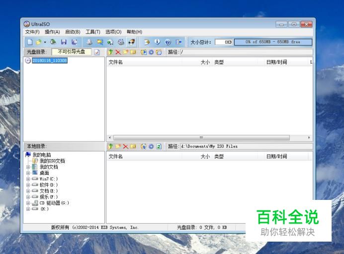Viewport: 344px width, 254px height.
Task: Open the 启动(B) menu
Action: click(73, 32)
